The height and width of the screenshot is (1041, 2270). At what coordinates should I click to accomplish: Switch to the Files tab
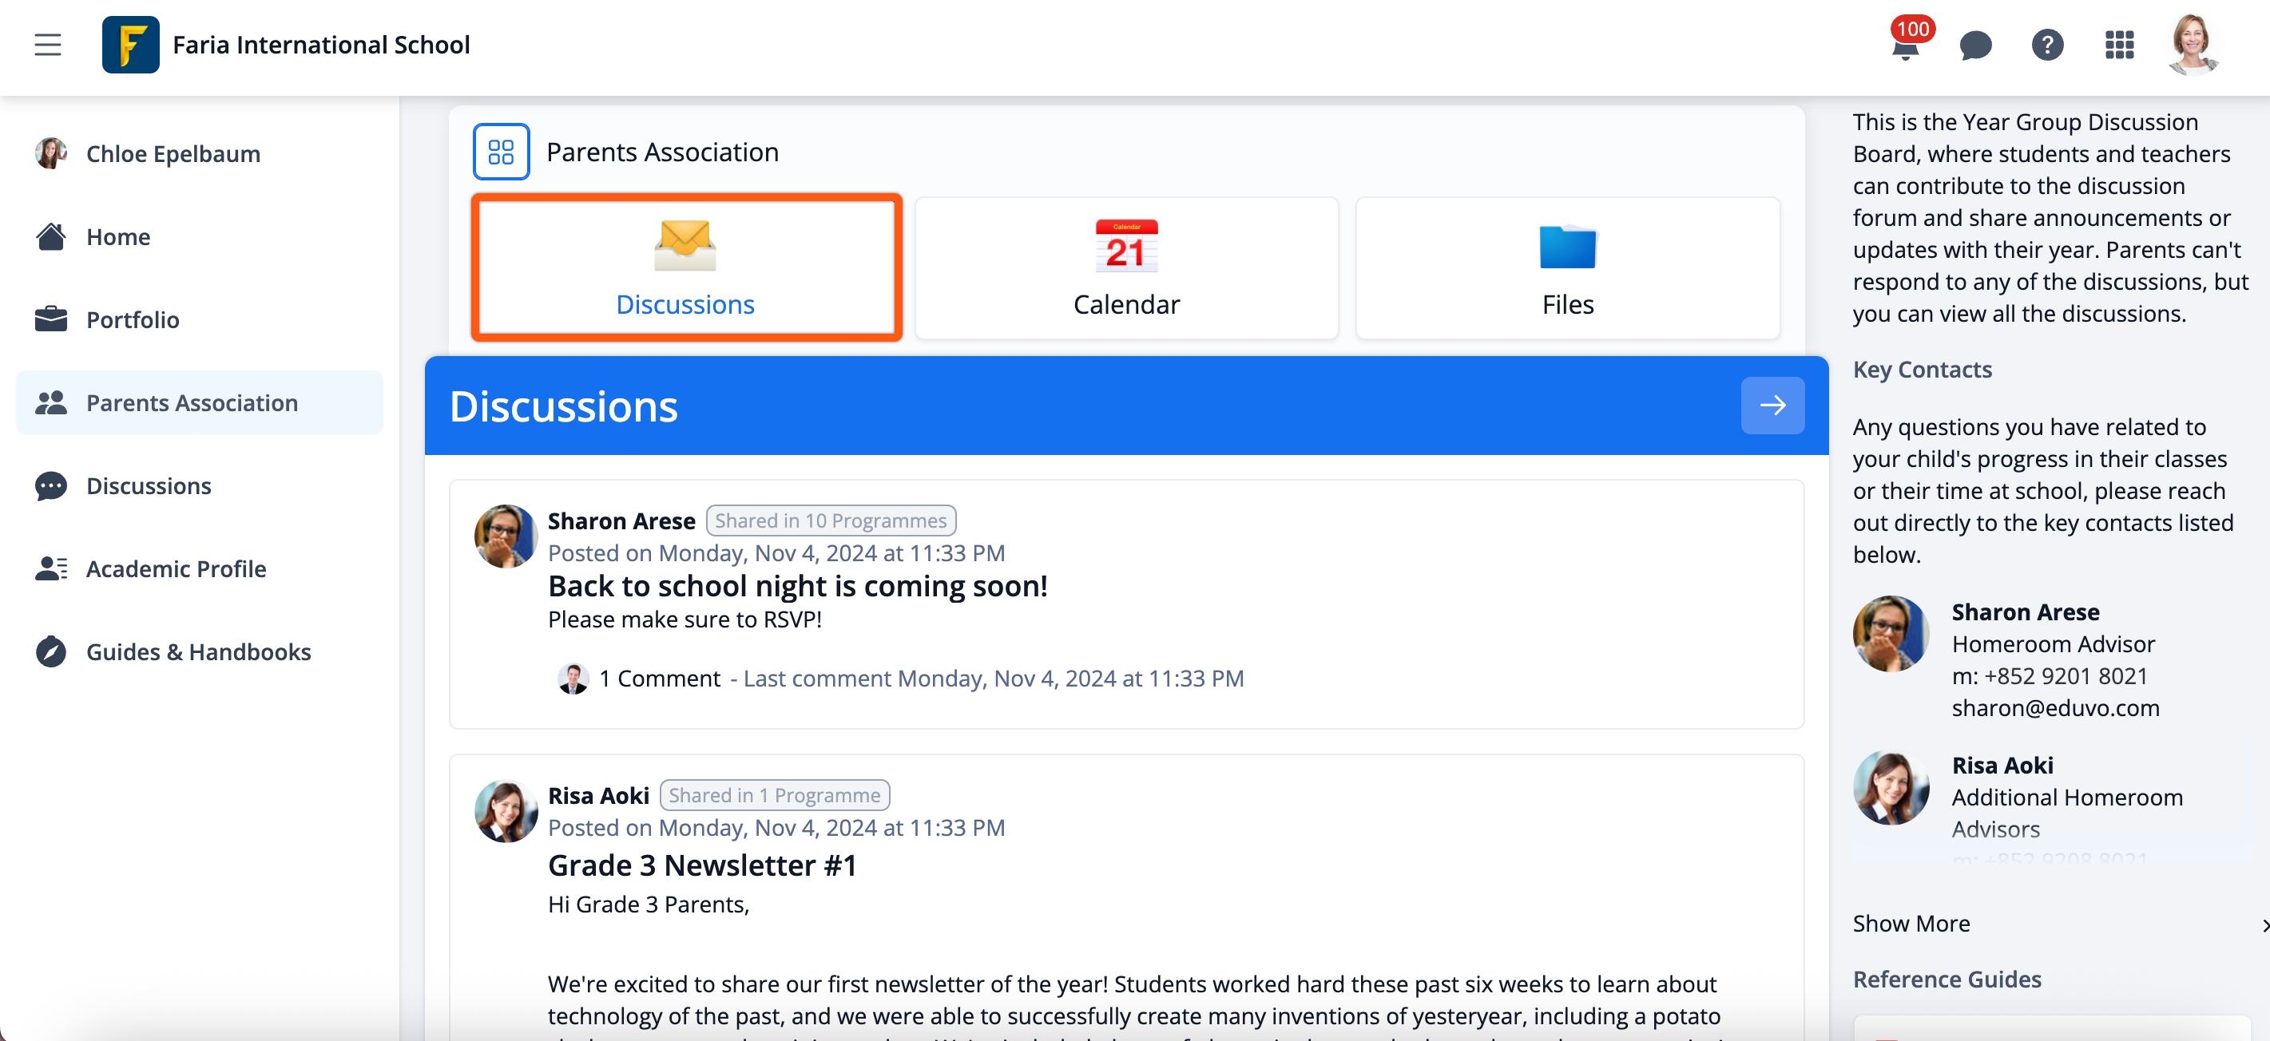1567,267
